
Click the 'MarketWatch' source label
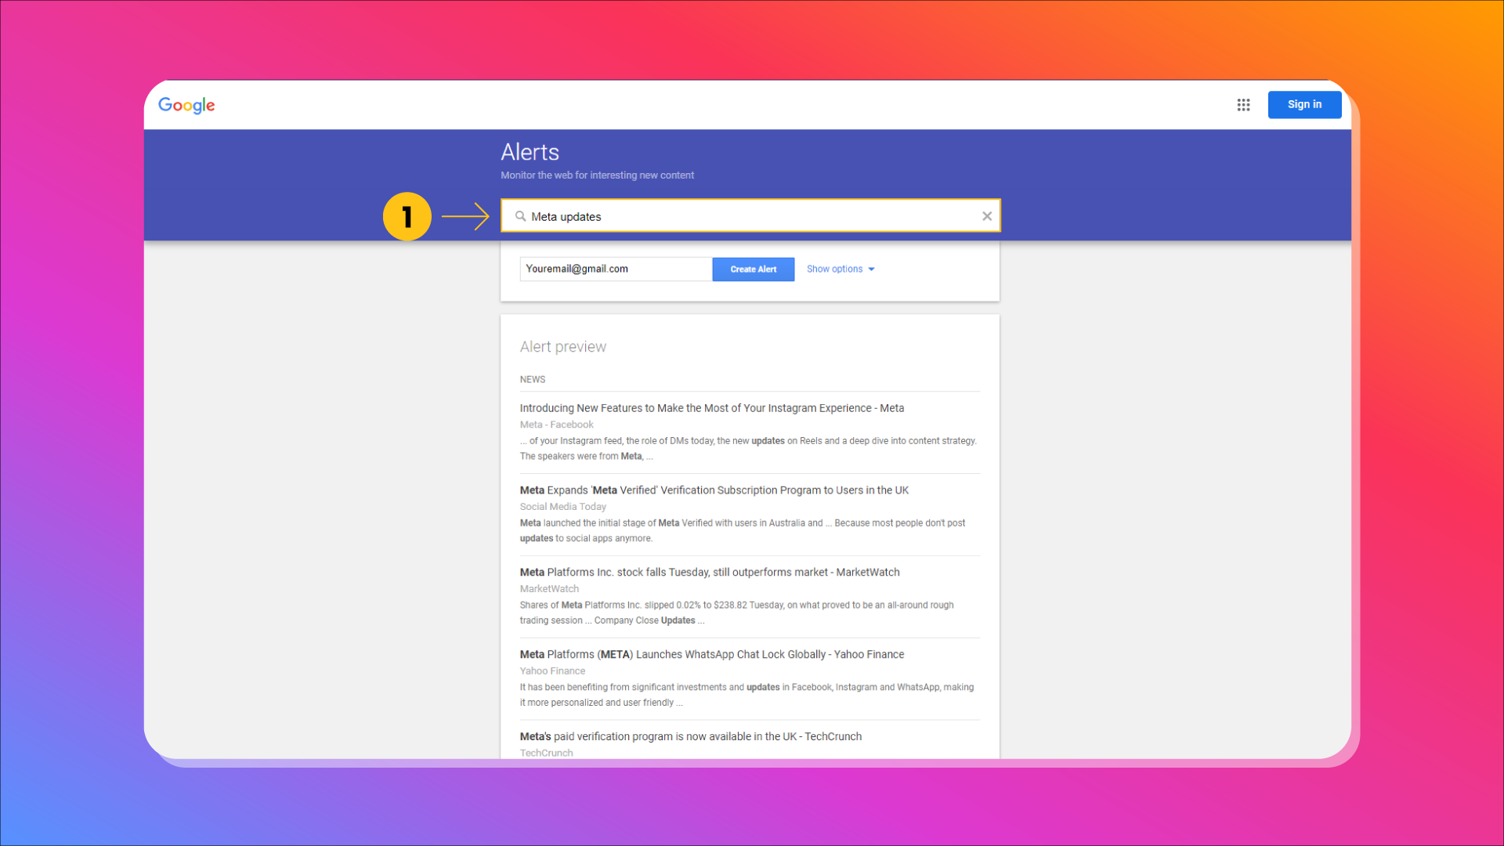[549, 589]
